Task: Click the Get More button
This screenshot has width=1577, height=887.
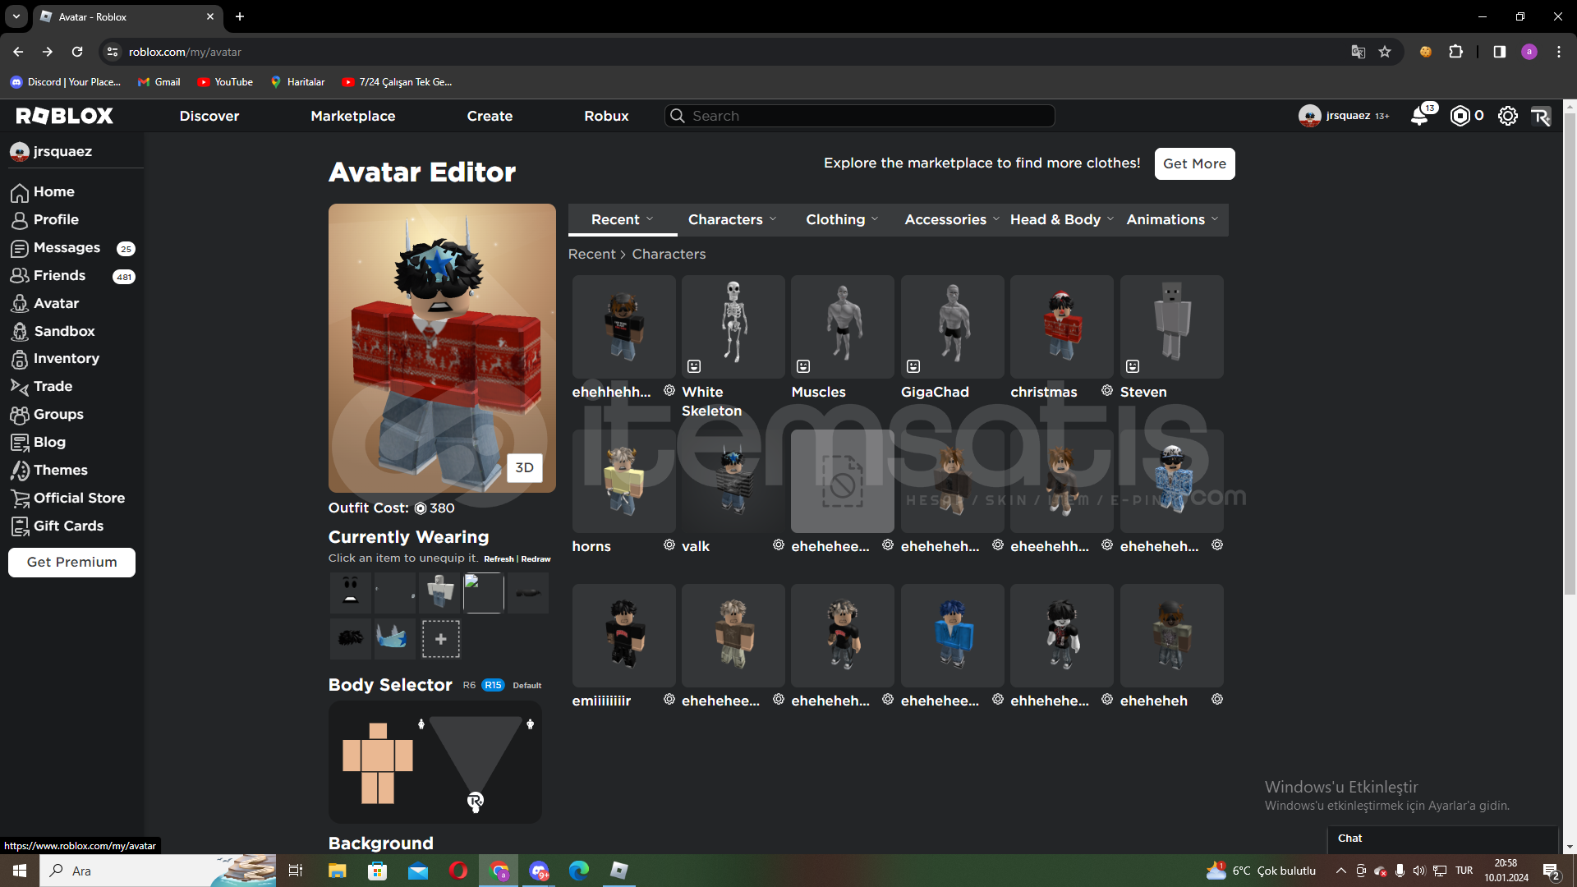Action: (x=1194, y=163)
